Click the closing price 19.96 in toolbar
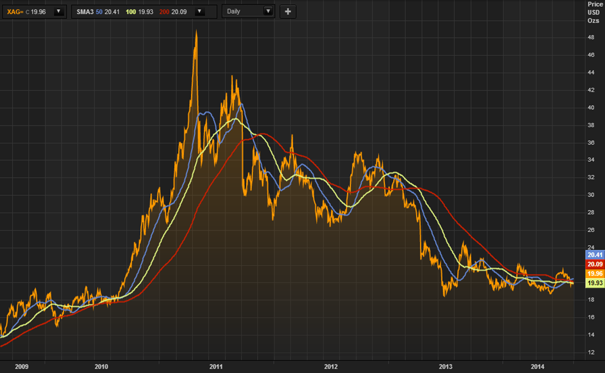The height and width of the screenshot is (373, 605). pyautogui.click(x=38, y=12)
